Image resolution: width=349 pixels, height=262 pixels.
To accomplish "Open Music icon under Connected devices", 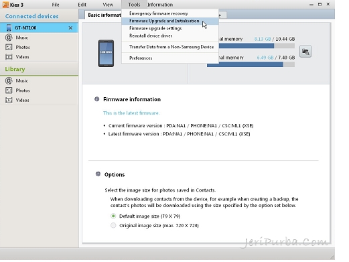I will (9, 38).
